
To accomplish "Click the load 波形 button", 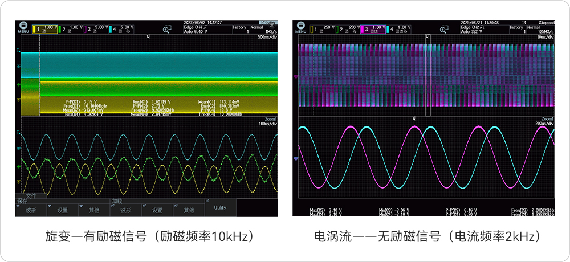I will (125, 210).
